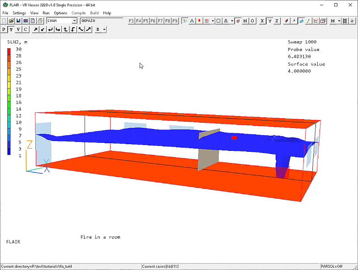Toggle the T (temperature) variable button
This screenshot has width=358, height=270.
[x=11, y=30]
